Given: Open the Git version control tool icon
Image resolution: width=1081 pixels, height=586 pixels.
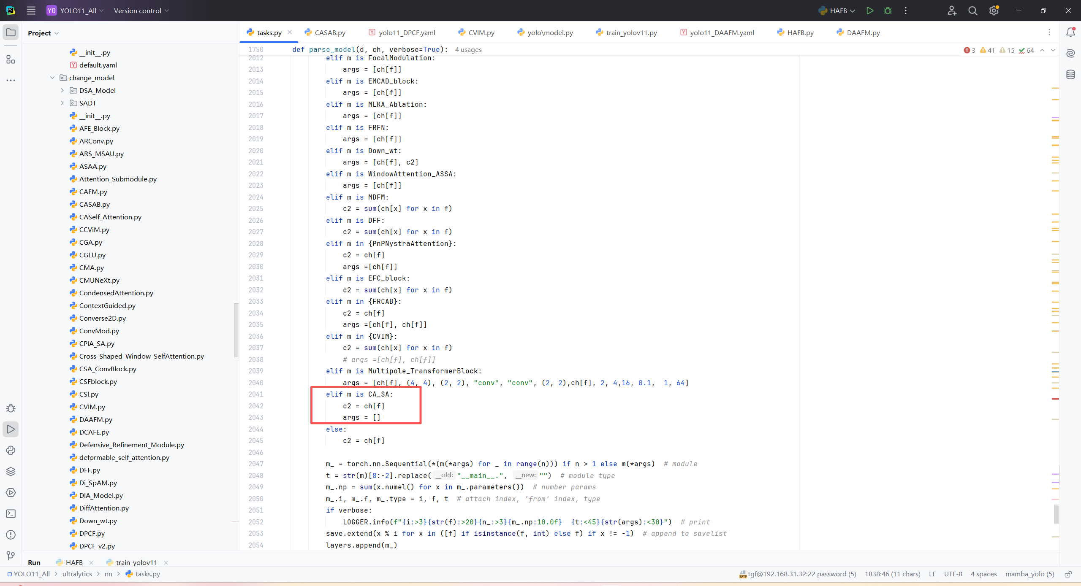Looking at the screenshot, I should coord(11,556).
